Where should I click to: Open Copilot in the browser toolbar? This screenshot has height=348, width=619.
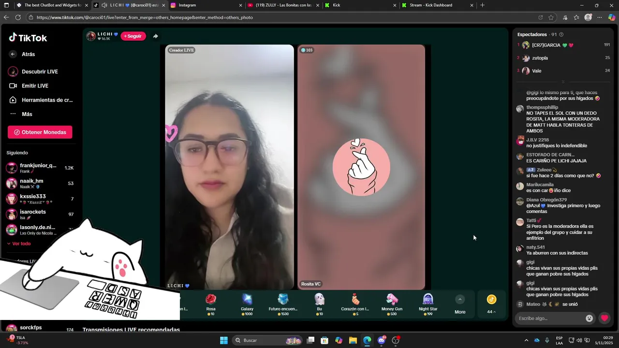tap(612, 17)
